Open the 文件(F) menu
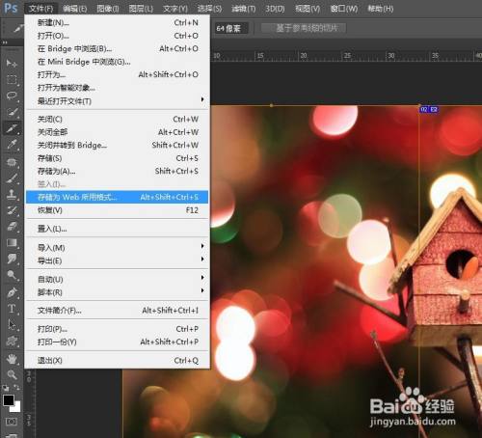Screen dimensions: 482x438 [x=40, y=9]
